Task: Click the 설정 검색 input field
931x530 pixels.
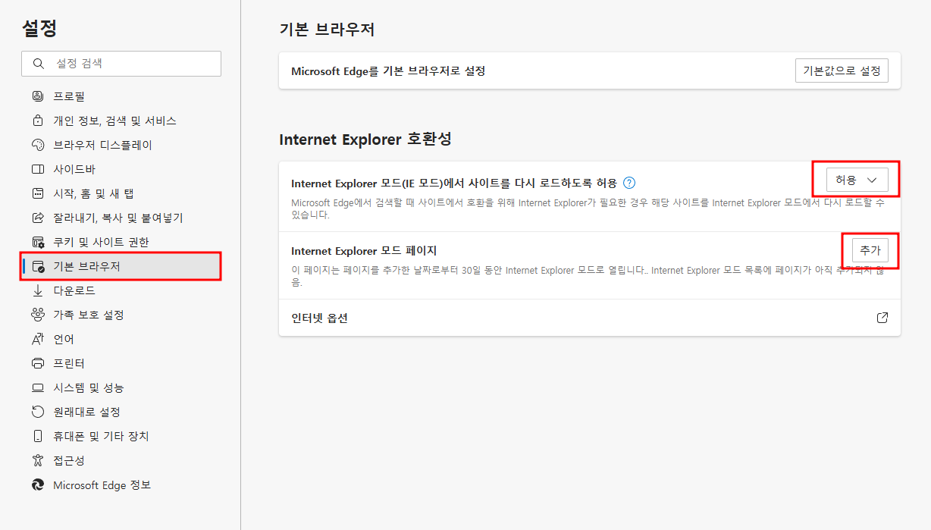Action: click(x=121, y=64)
